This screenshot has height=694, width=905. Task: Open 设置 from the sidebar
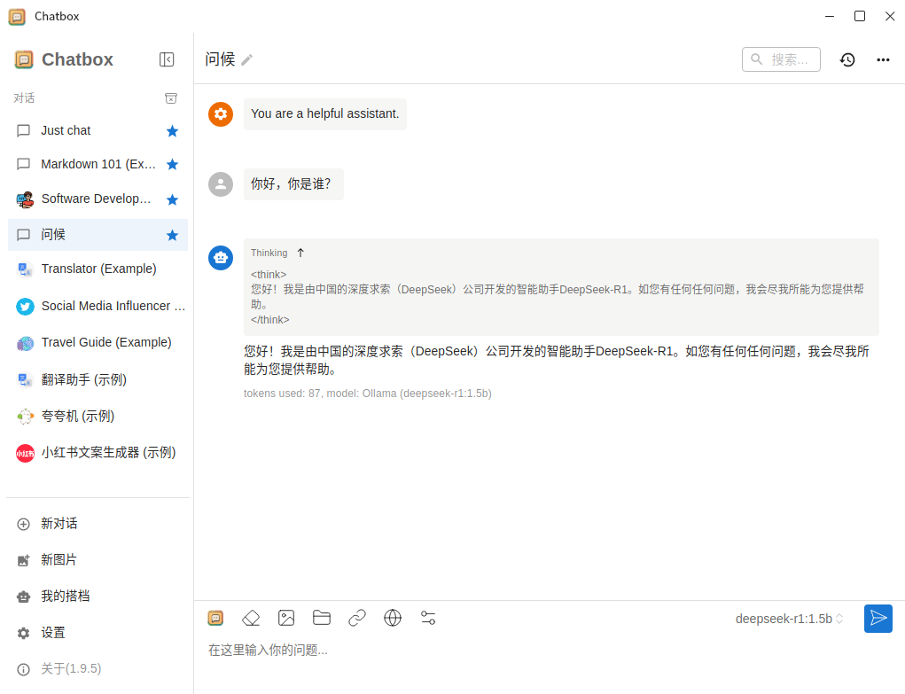click(x=51, y=632)
